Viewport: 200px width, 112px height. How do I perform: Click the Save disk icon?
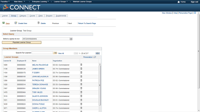tap(3, 23)
